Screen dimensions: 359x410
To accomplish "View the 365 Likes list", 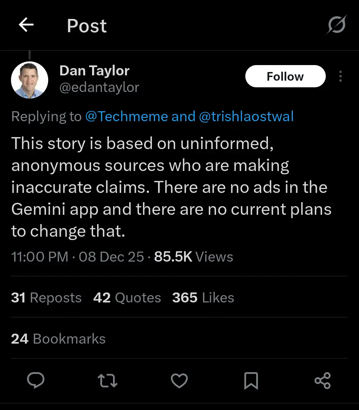I will [203, 298].
